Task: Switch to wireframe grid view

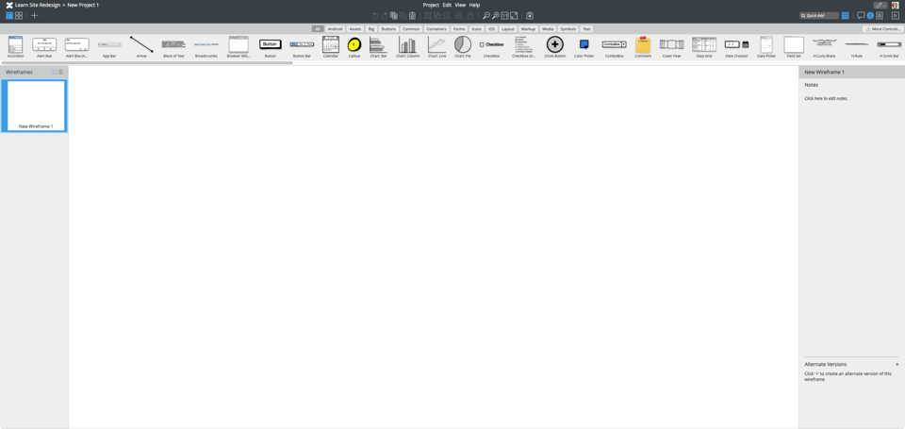Action: tap(19, 16)
